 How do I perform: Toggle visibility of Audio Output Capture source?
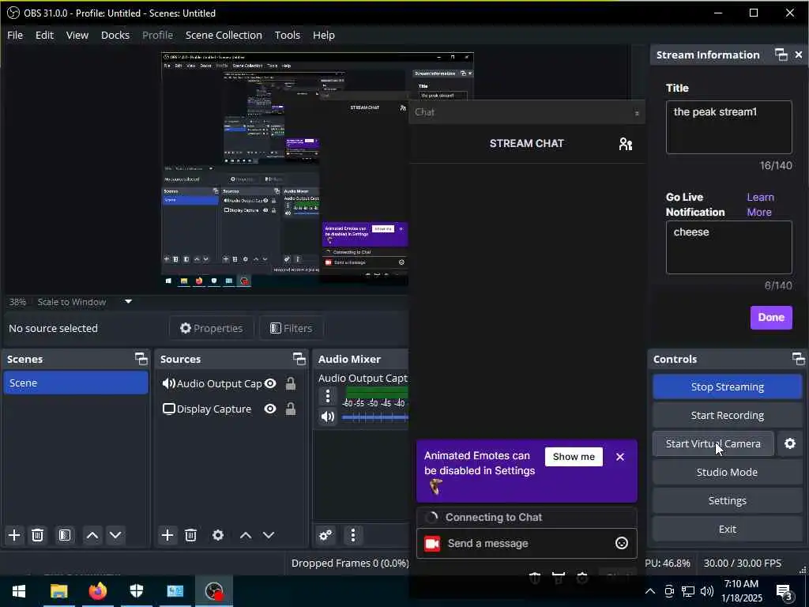tap(270, 383)
